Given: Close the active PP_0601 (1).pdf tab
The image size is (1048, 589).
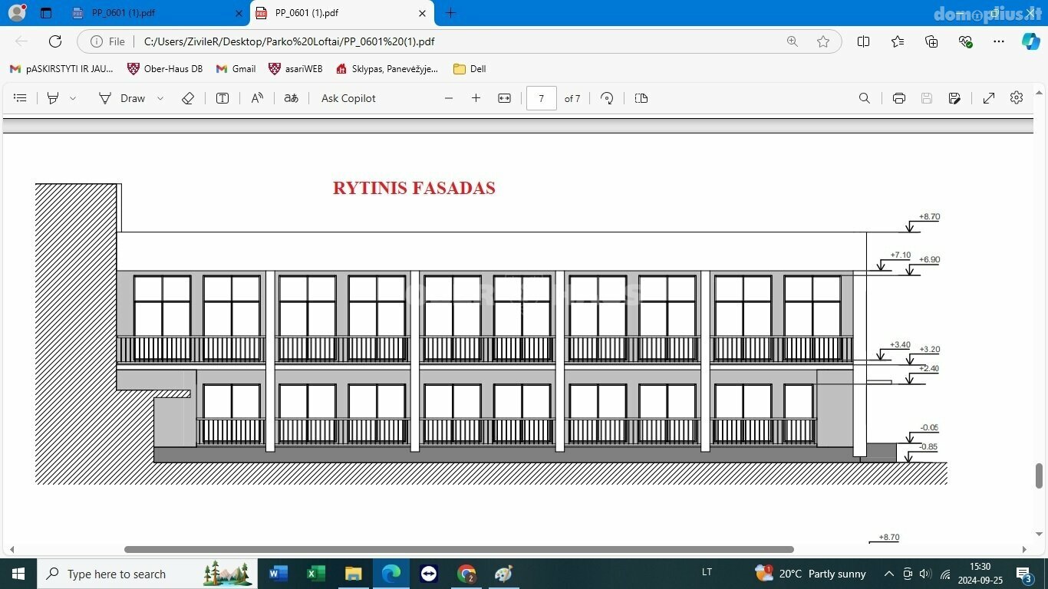Looking at the screenshot, I should click(422, 13).
